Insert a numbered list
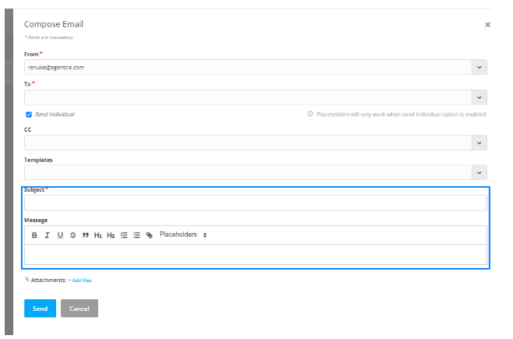 pos(124,235)
